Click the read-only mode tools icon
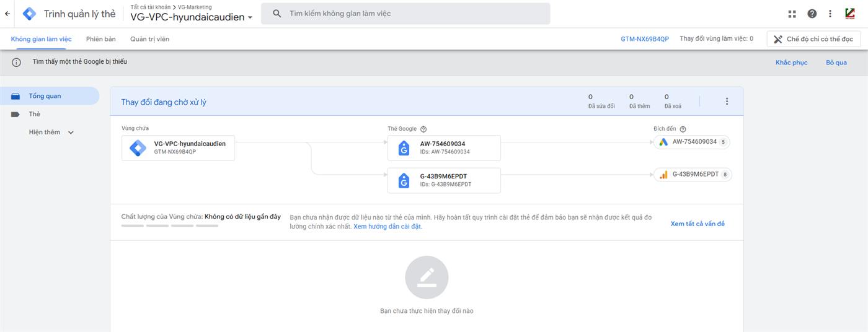868x332 pixels. [x=778, y=39]
